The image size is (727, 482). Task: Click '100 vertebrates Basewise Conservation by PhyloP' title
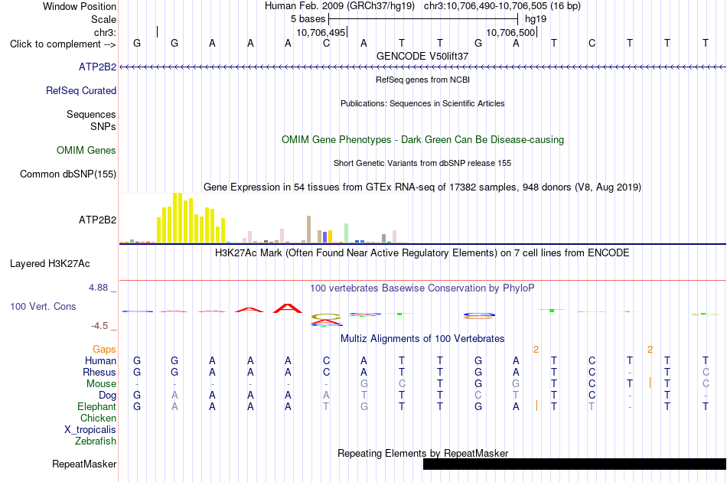pos(422,288)
